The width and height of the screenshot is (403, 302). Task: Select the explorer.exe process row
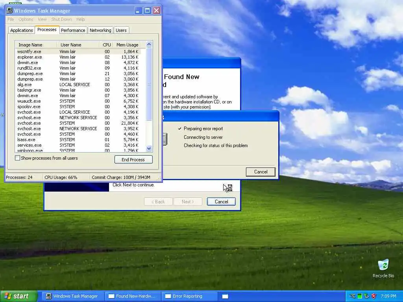78,57
